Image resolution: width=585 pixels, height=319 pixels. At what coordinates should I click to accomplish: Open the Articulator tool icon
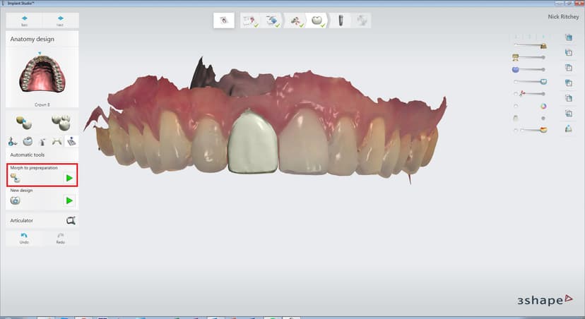pos(70,221)
